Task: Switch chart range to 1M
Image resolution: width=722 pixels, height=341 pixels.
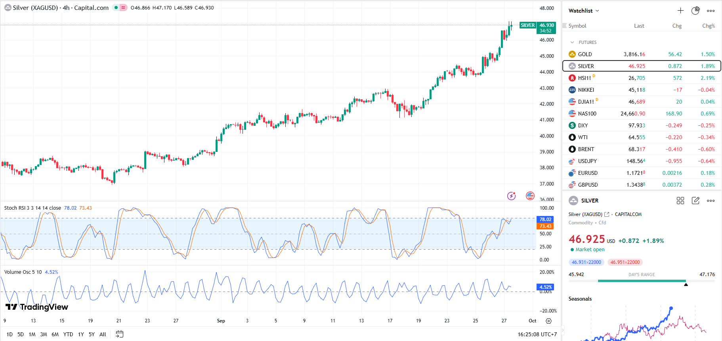Action: 32,334
